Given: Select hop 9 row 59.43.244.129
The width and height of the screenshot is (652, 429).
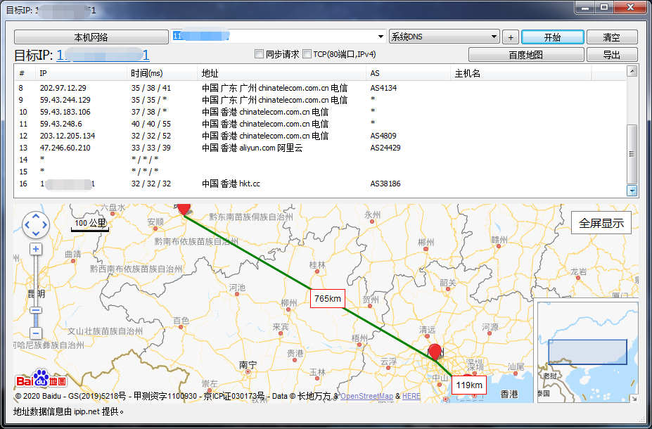Looking at the screenshot, I should pos(320,100).
